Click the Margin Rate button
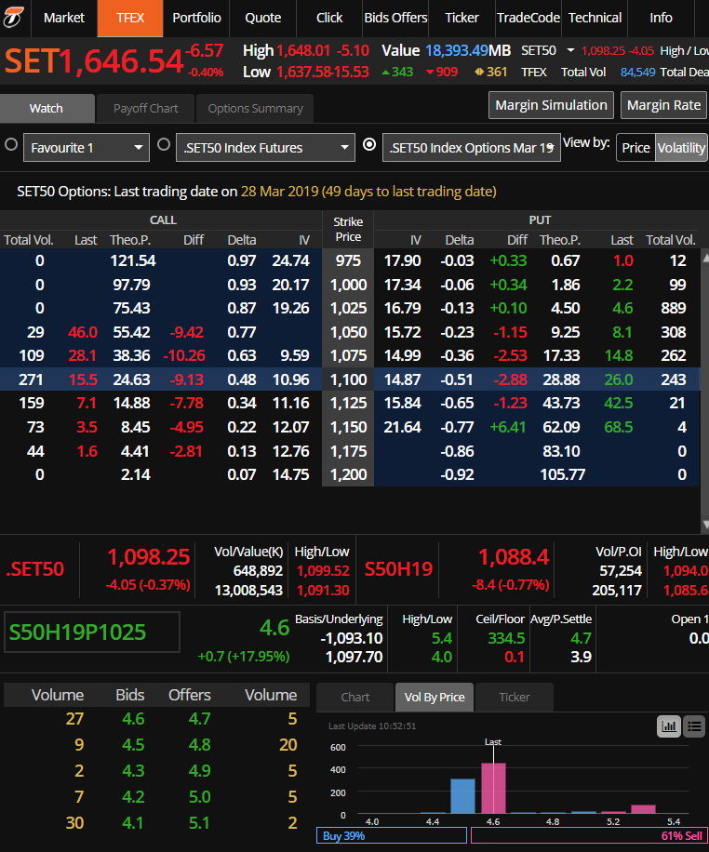Viewport: 709px width, 852px height. point(663,105)
